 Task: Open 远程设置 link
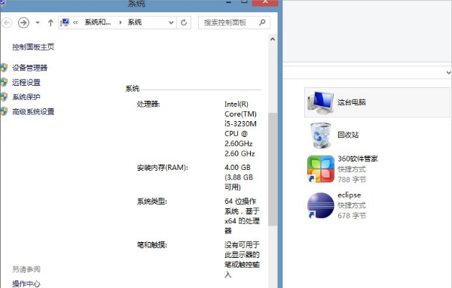[26, 83]
